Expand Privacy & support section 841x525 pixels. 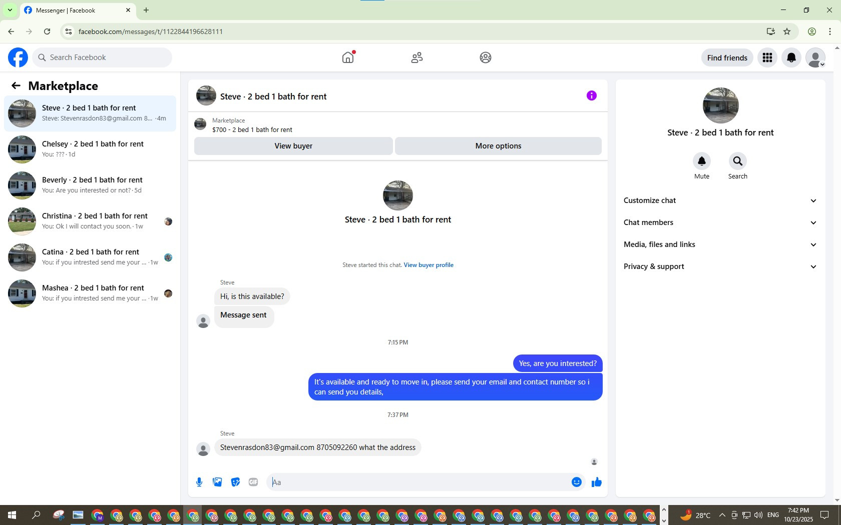tap(720, 266)
